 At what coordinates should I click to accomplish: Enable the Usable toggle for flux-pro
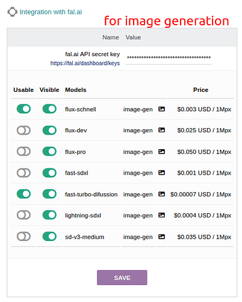23,152
